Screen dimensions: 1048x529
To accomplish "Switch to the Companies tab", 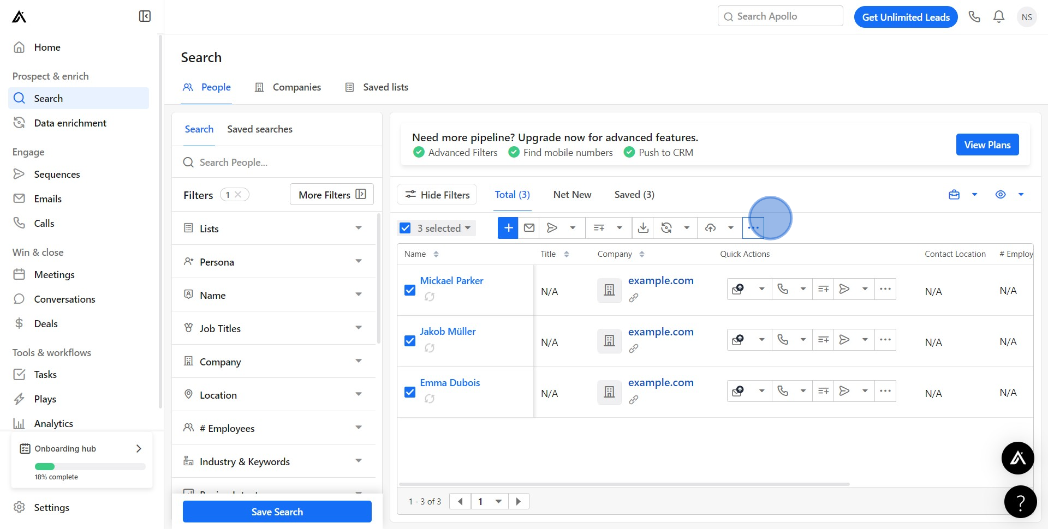I will click(x=288, y=87).
